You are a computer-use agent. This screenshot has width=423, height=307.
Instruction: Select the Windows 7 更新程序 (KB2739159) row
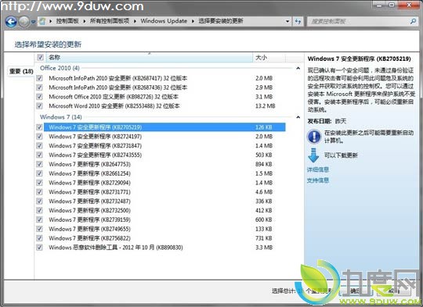(164, 220)
